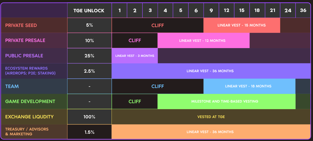Select the month 9 column header

(211, 11)
